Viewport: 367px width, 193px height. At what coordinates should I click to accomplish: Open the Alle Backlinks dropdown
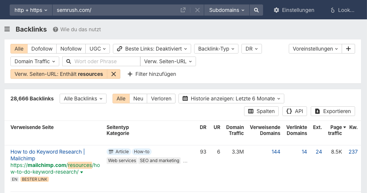point(83,99)
